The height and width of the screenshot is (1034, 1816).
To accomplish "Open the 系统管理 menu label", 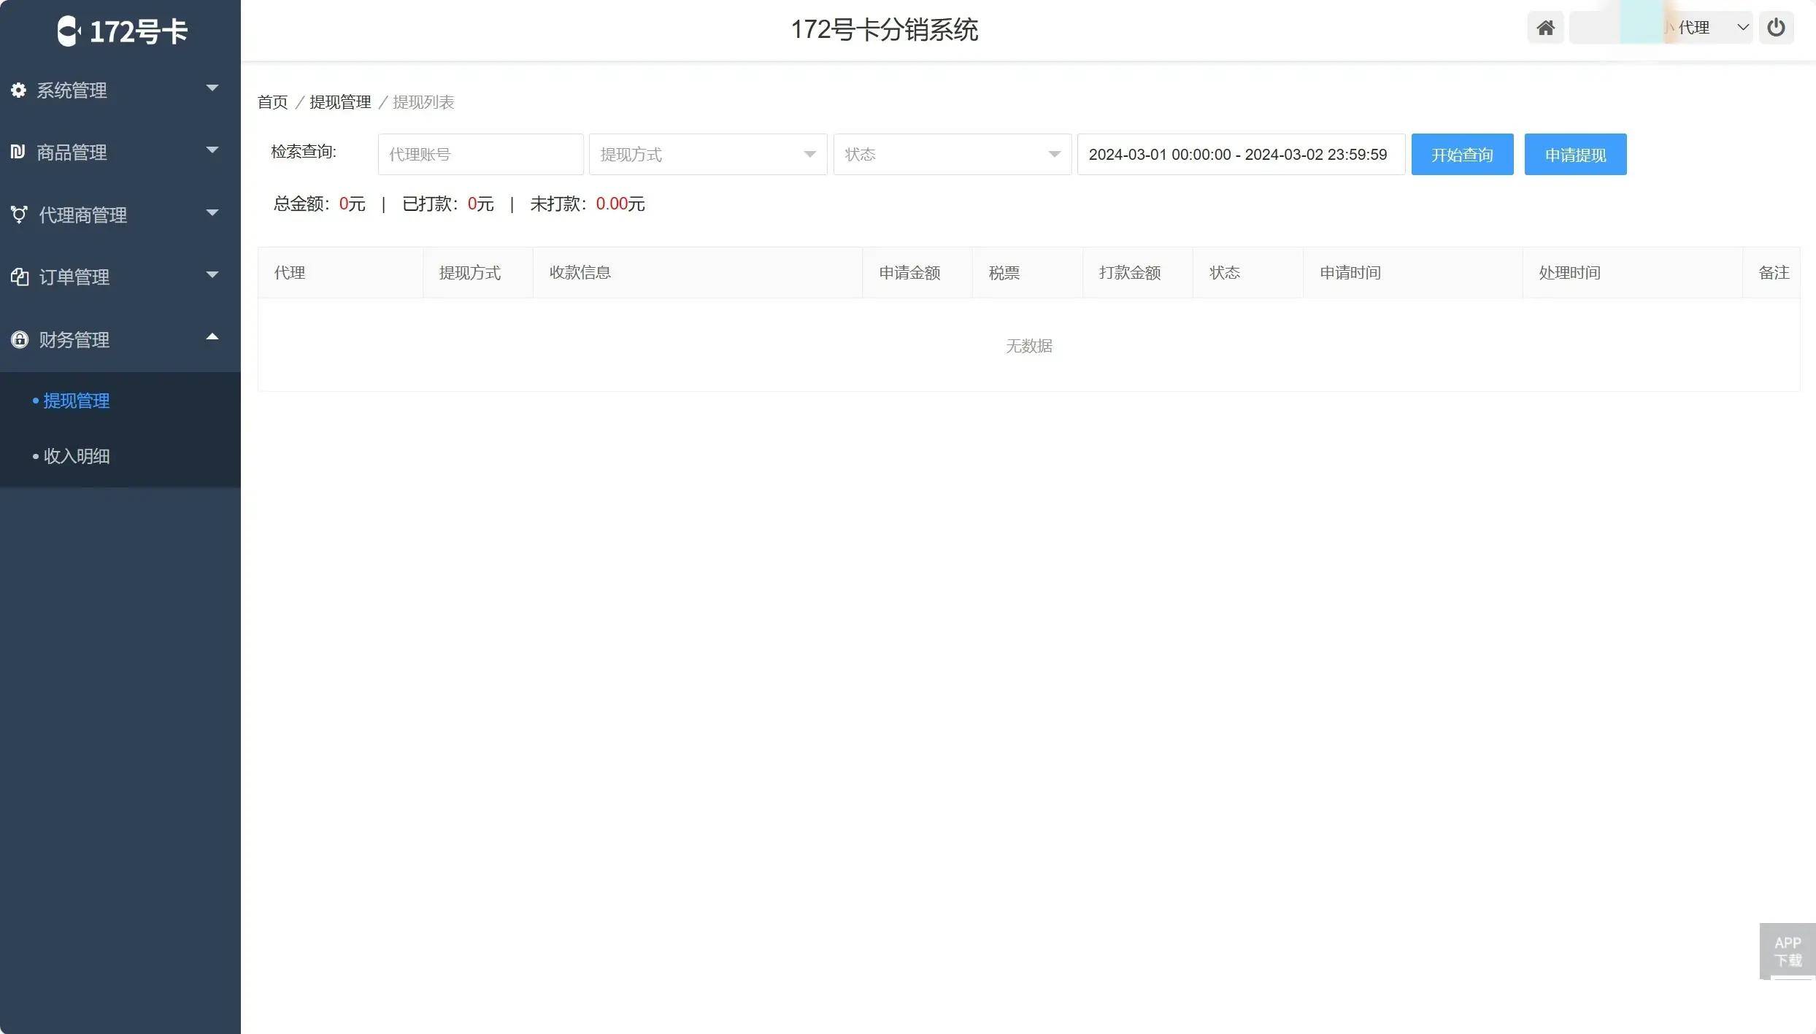I will (x=72, y=90).
